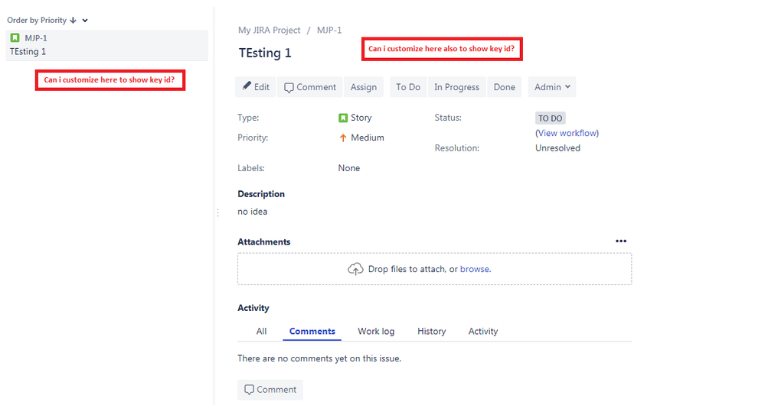Transition issue to Done

[504, 86]
